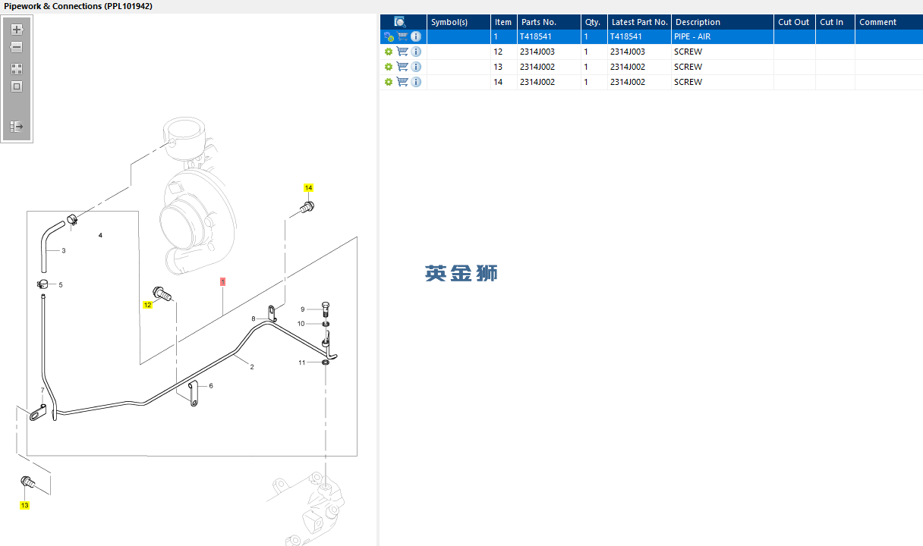The image size is (923, 546).
Task: Click callout number 2 on pipe
Action: (x=252, y=367)
